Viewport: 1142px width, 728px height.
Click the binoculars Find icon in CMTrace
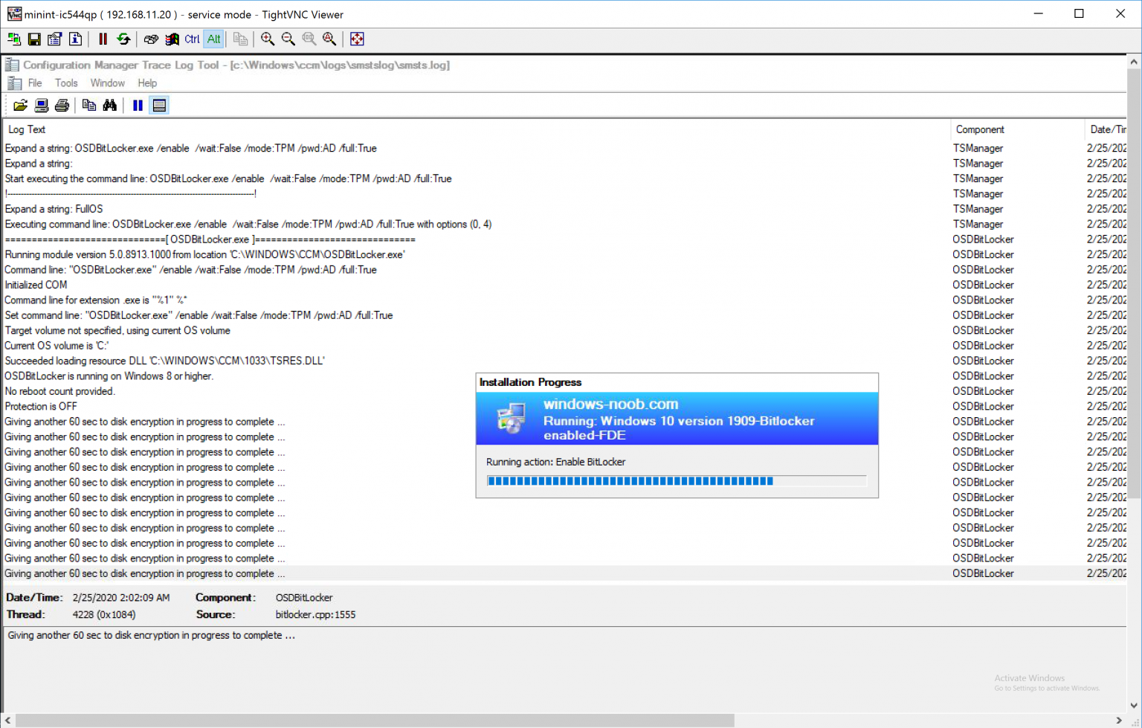click(110, 106)
